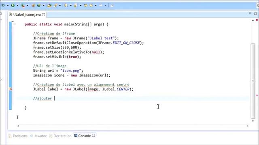The width and height of the screenshot is (259, 145).
Task: Close the JLabel_icone.java tab
Action: [43, 14]
